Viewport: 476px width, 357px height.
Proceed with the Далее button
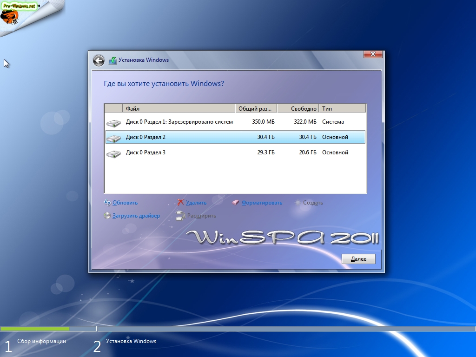pyautogui.click(x=358, y=259)
